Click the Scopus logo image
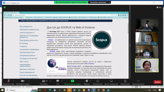Image resolution: width=164 pixels, height=92 pixels. tap(101, 40)
